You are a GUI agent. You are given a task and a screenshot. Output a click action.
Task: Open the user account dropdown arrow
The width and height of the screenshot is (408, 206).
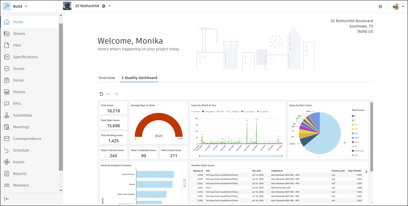coord(403,6)
